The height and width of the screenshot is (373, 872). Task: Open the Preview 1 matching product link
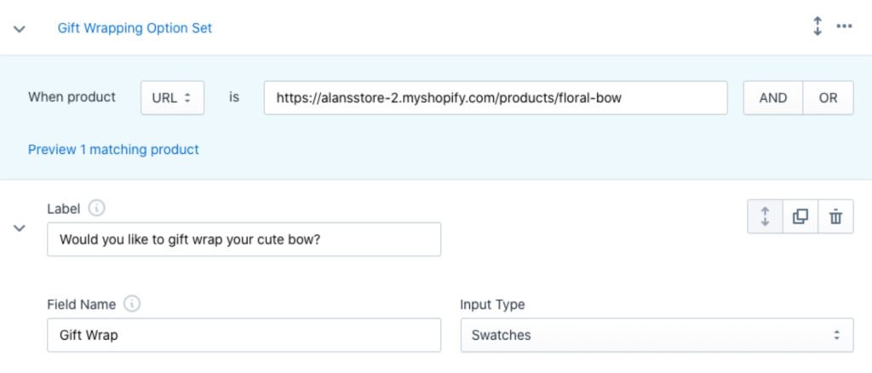pyautogui.click(x=113, y=150)
